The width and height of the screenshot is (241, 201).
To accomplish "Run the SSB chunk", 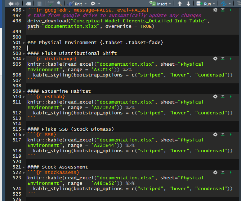I will [x=231, y=135].
